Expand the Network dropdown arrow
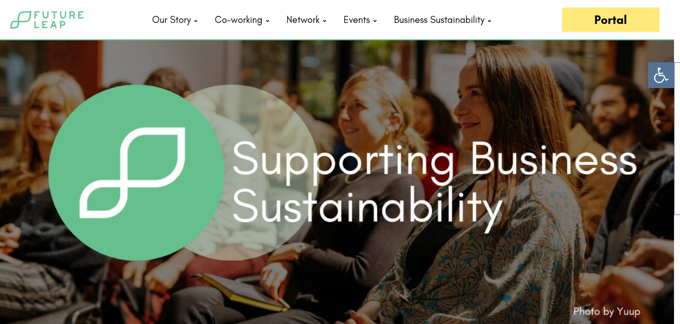This screenshot has width=680, height=324. tap(325, 21)
